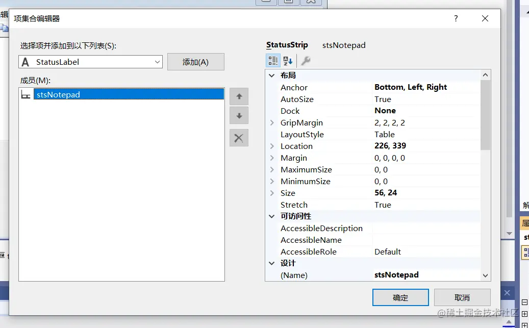The height and width of the screenshot is (328, 529).
Task: Click the help question mark in title bar
Action: (456, 18)
